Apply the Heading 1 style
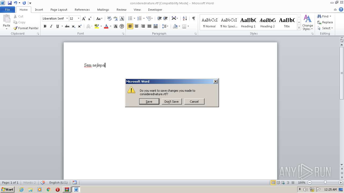Viewport: 344px width, 193px height. (248, 23)
